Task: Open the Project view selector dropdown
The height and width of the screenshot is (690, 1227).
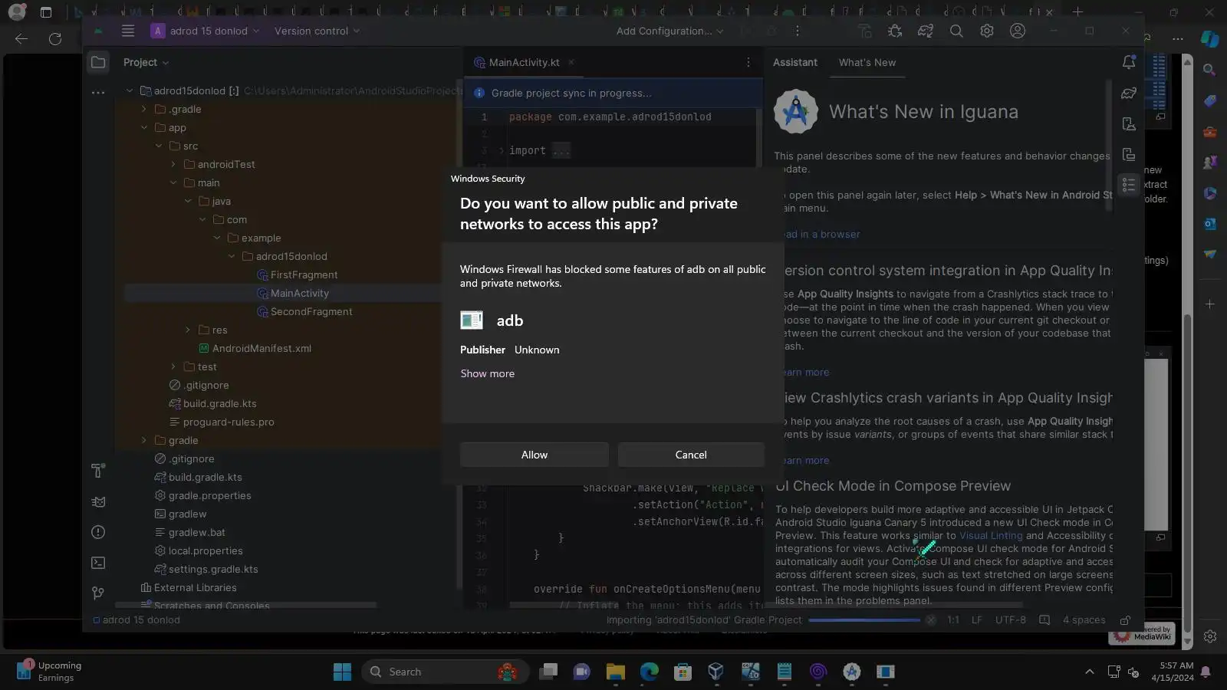Action: 146,62
